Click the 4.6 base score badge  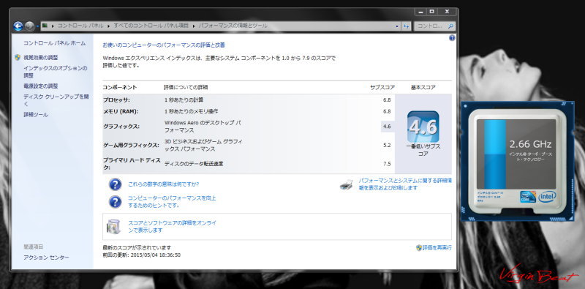[423, 127]
